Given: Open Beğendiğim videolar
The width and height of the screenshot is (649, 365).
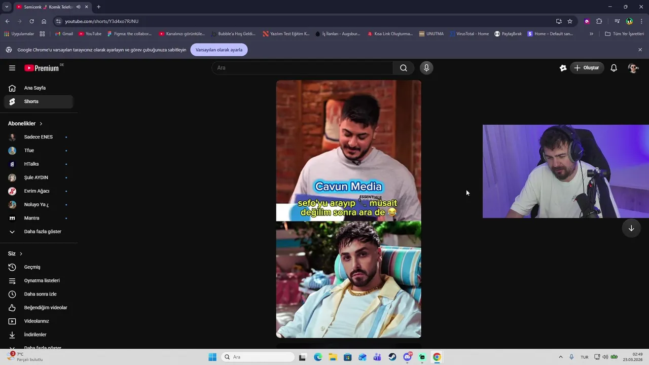Looking at the screenshot, I should pyautogui.click(x=39, y=308).
